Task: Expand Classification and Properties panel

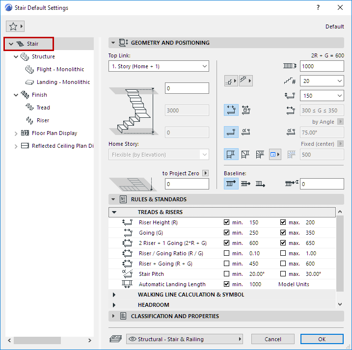Action: [113, 316]
